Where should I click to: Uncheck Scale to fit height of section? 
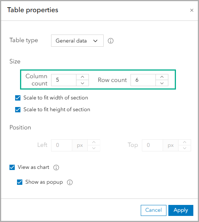click(x=18, y=110)
